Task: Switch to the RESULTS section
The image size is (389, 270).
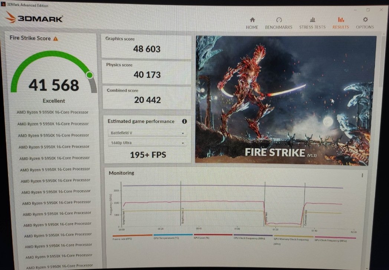Action: [x=341, y=23]
